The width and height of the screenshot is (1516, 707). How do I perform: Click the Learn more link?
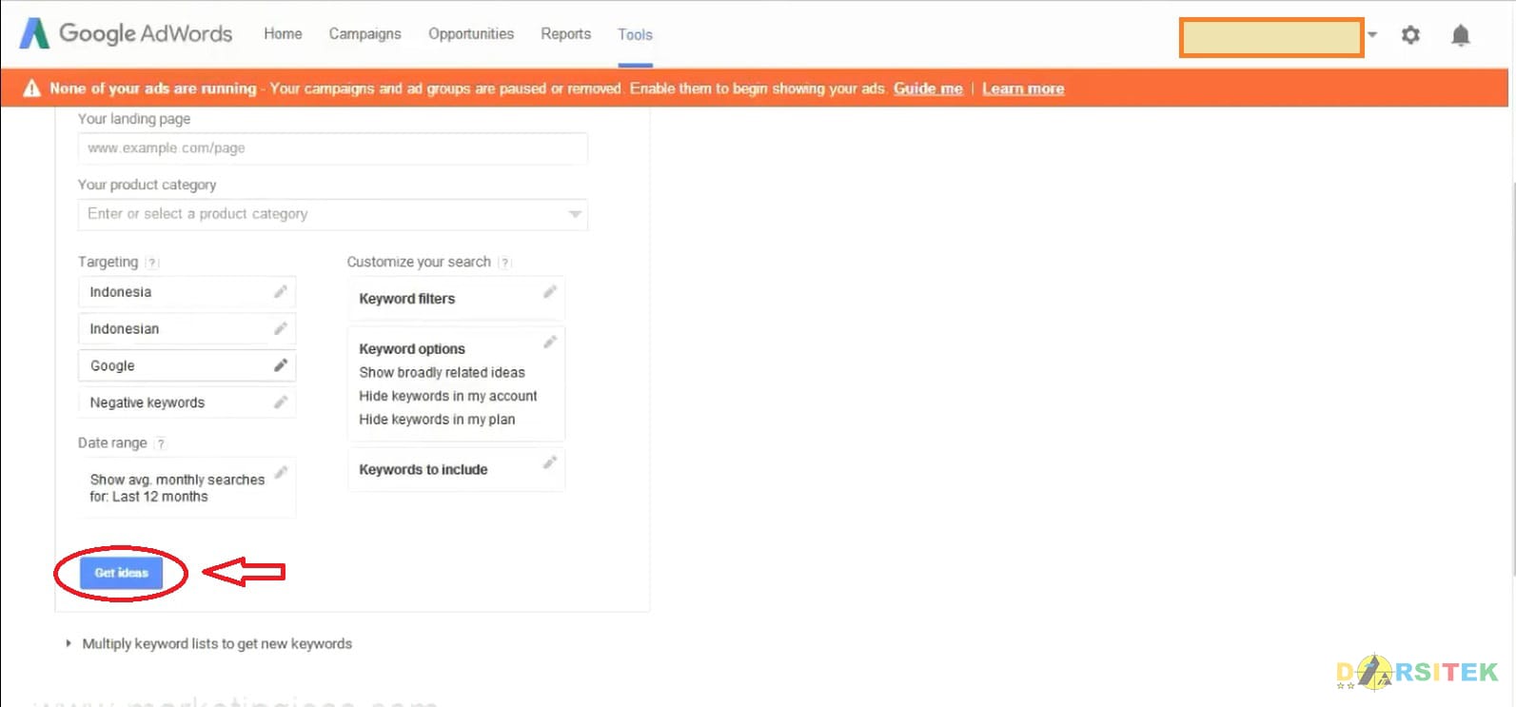pyautogui.click(x=1023, y=88)
